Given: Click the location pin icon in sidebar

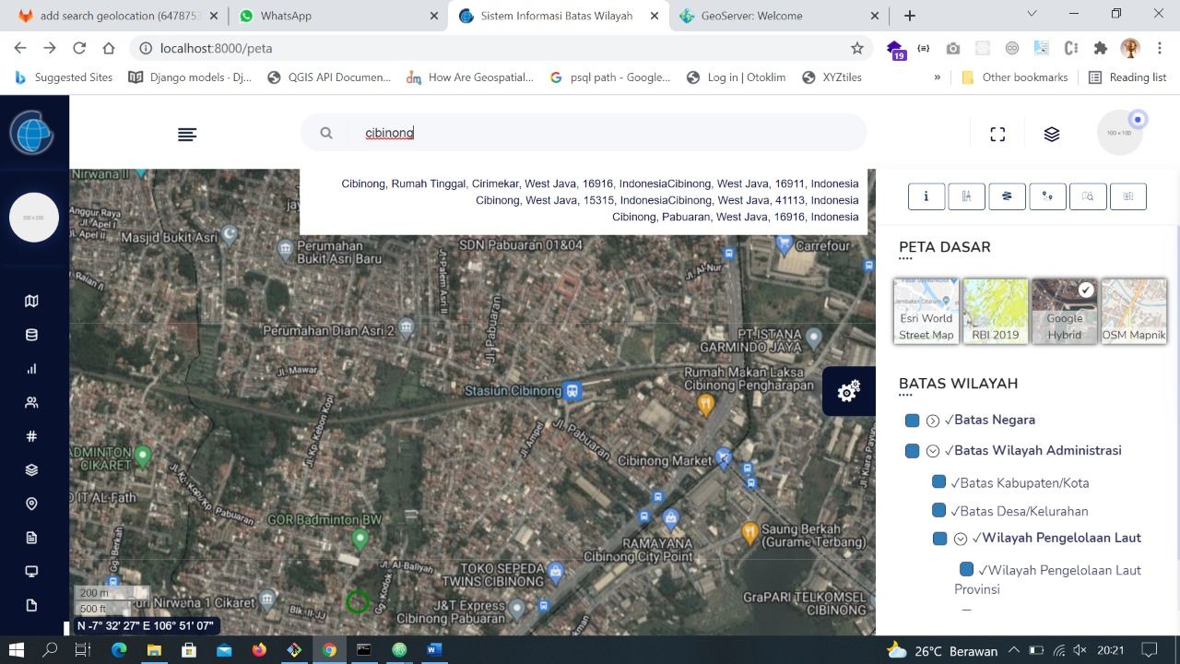Looking at the screenshot, I should pyautogui.click(x=31, y=504).
